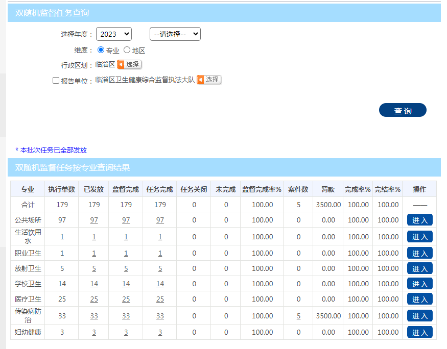This screenshot has height=349, width=447.
Task: Open the 选择年度 2023 dropdown
Action: 113,34
